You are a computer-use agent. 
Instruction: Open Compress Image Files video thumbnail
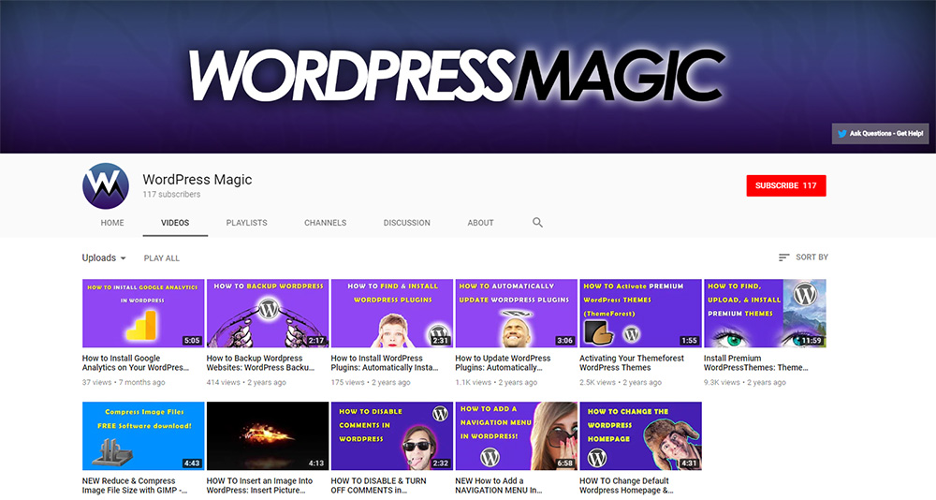point(143,436)
